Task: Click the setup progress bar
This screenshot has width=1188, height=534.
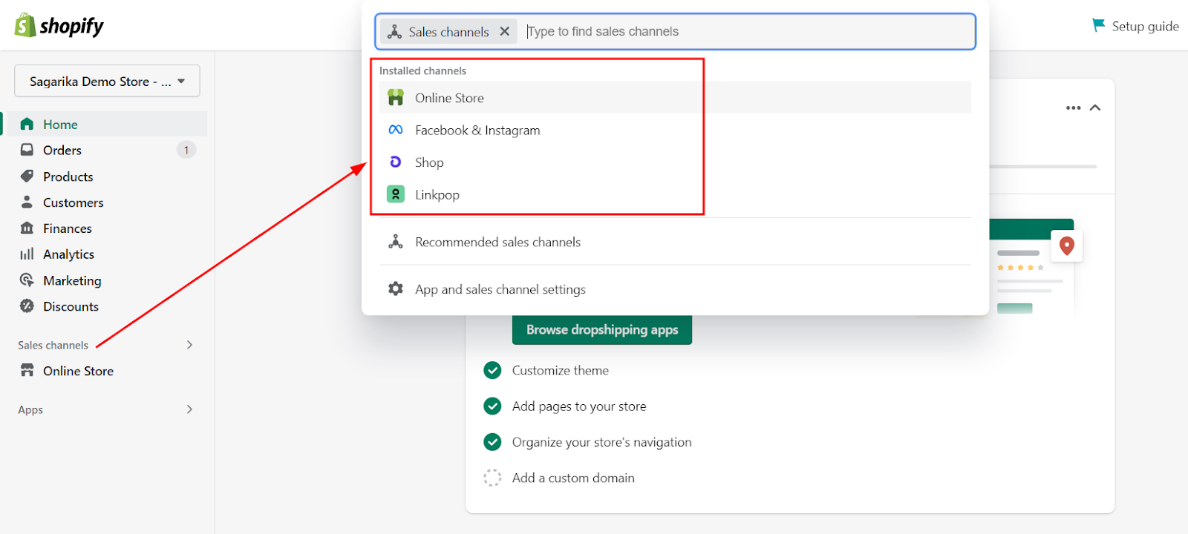Action: click(x=1043, y=166)
